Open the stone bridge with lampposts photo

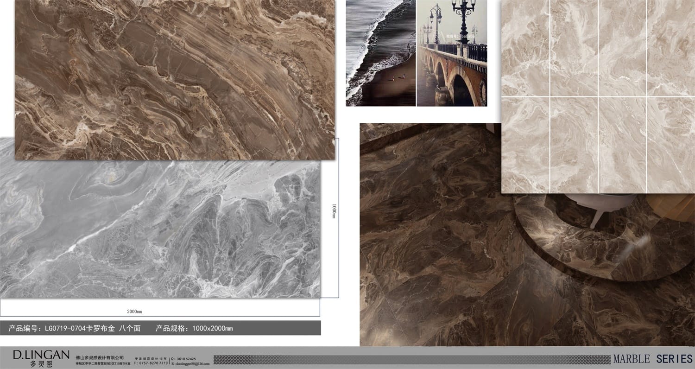click(x=452, y=53)
